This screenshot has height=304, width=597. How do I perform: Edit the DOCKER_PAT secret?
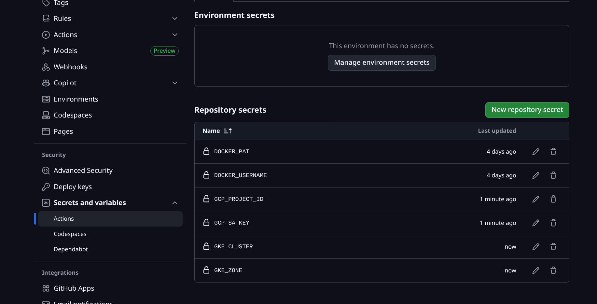point(536,151)
